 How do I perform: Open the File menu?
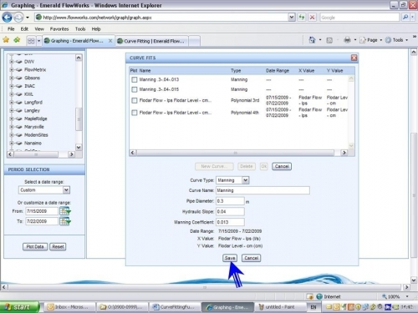[11, 29]
